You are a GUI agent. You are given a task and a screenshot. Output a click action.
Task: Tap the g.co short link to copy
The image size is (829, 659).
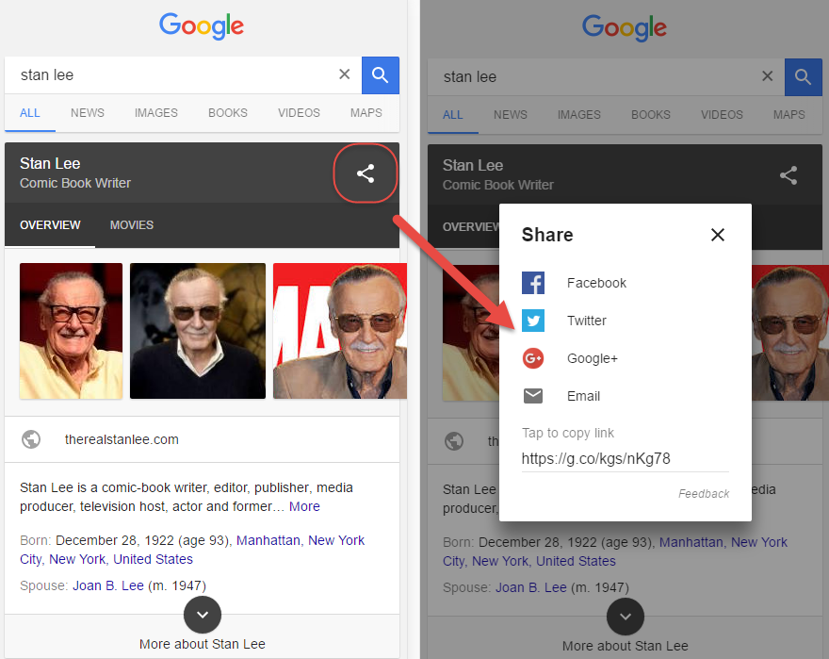[x=596, y=459]
